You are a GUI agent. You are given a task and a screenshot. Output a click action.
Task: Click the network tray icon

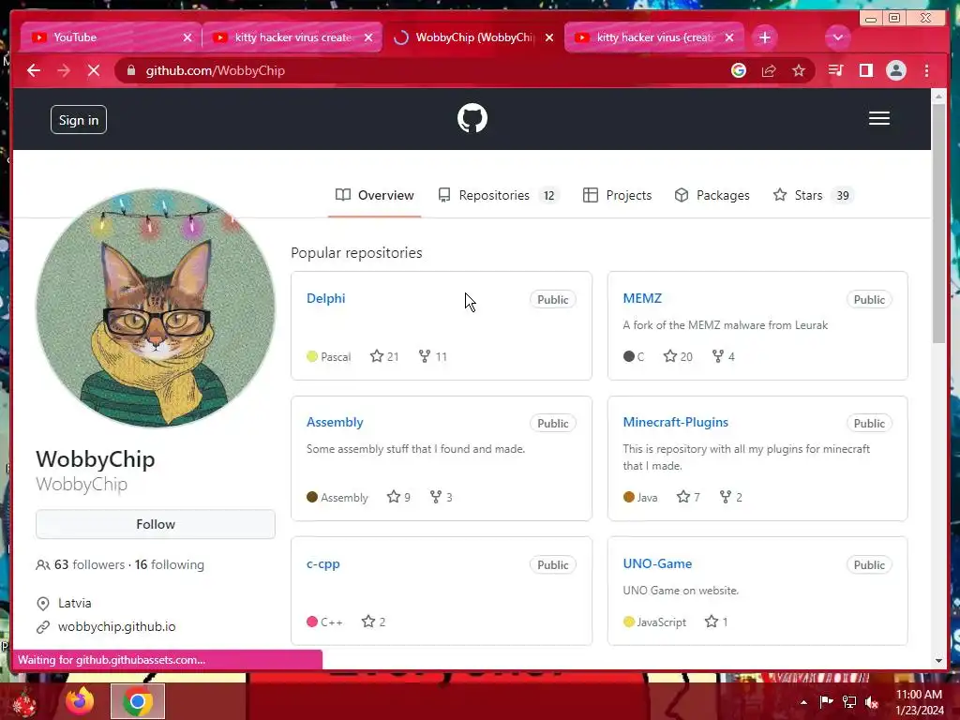[x=849, y=701]
